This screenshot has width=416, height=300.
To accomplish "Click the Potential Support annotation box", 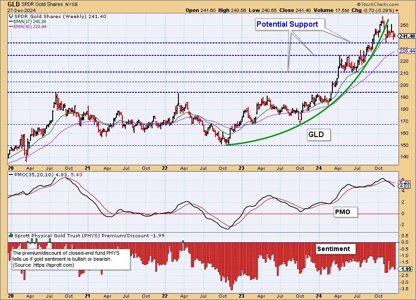I will pyautogui.click(x=290, y=24).
